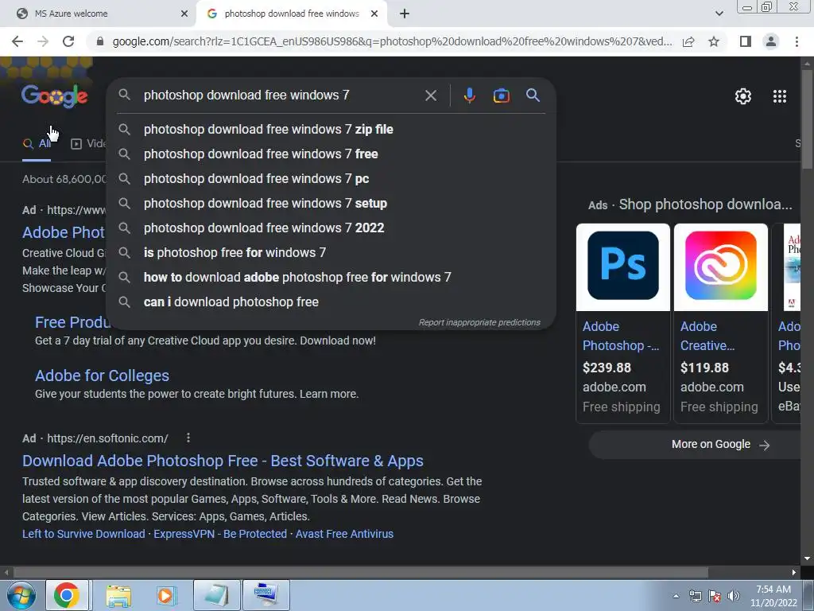The height and width of the screenshot is (611, 814).
Task: Clear the search box text
Action: [430, 95]
